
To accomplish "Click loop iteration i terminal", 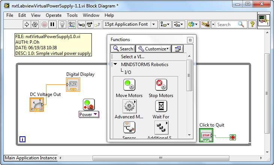I will (22, 139).
